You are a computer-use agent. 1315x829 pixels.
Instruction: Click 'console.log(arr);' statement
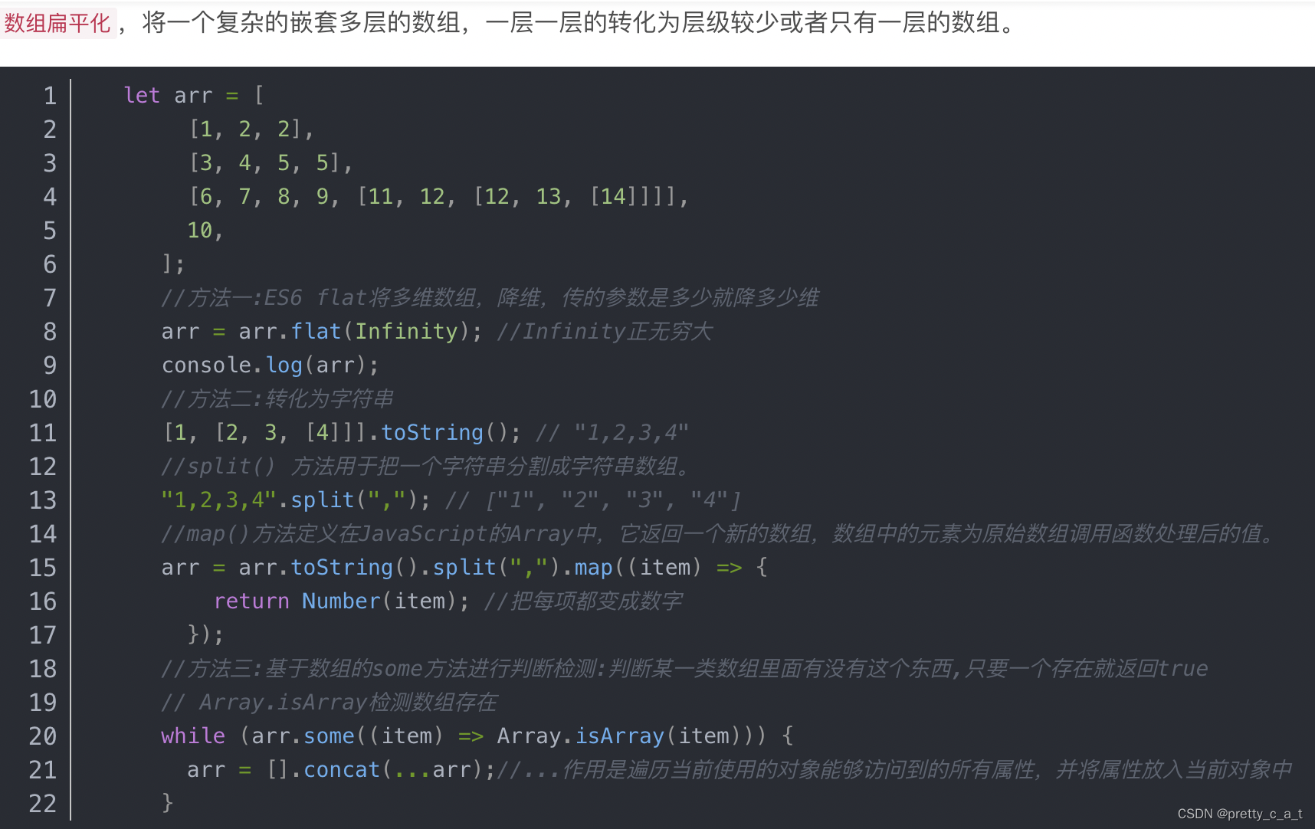click(x=271, y=365)
